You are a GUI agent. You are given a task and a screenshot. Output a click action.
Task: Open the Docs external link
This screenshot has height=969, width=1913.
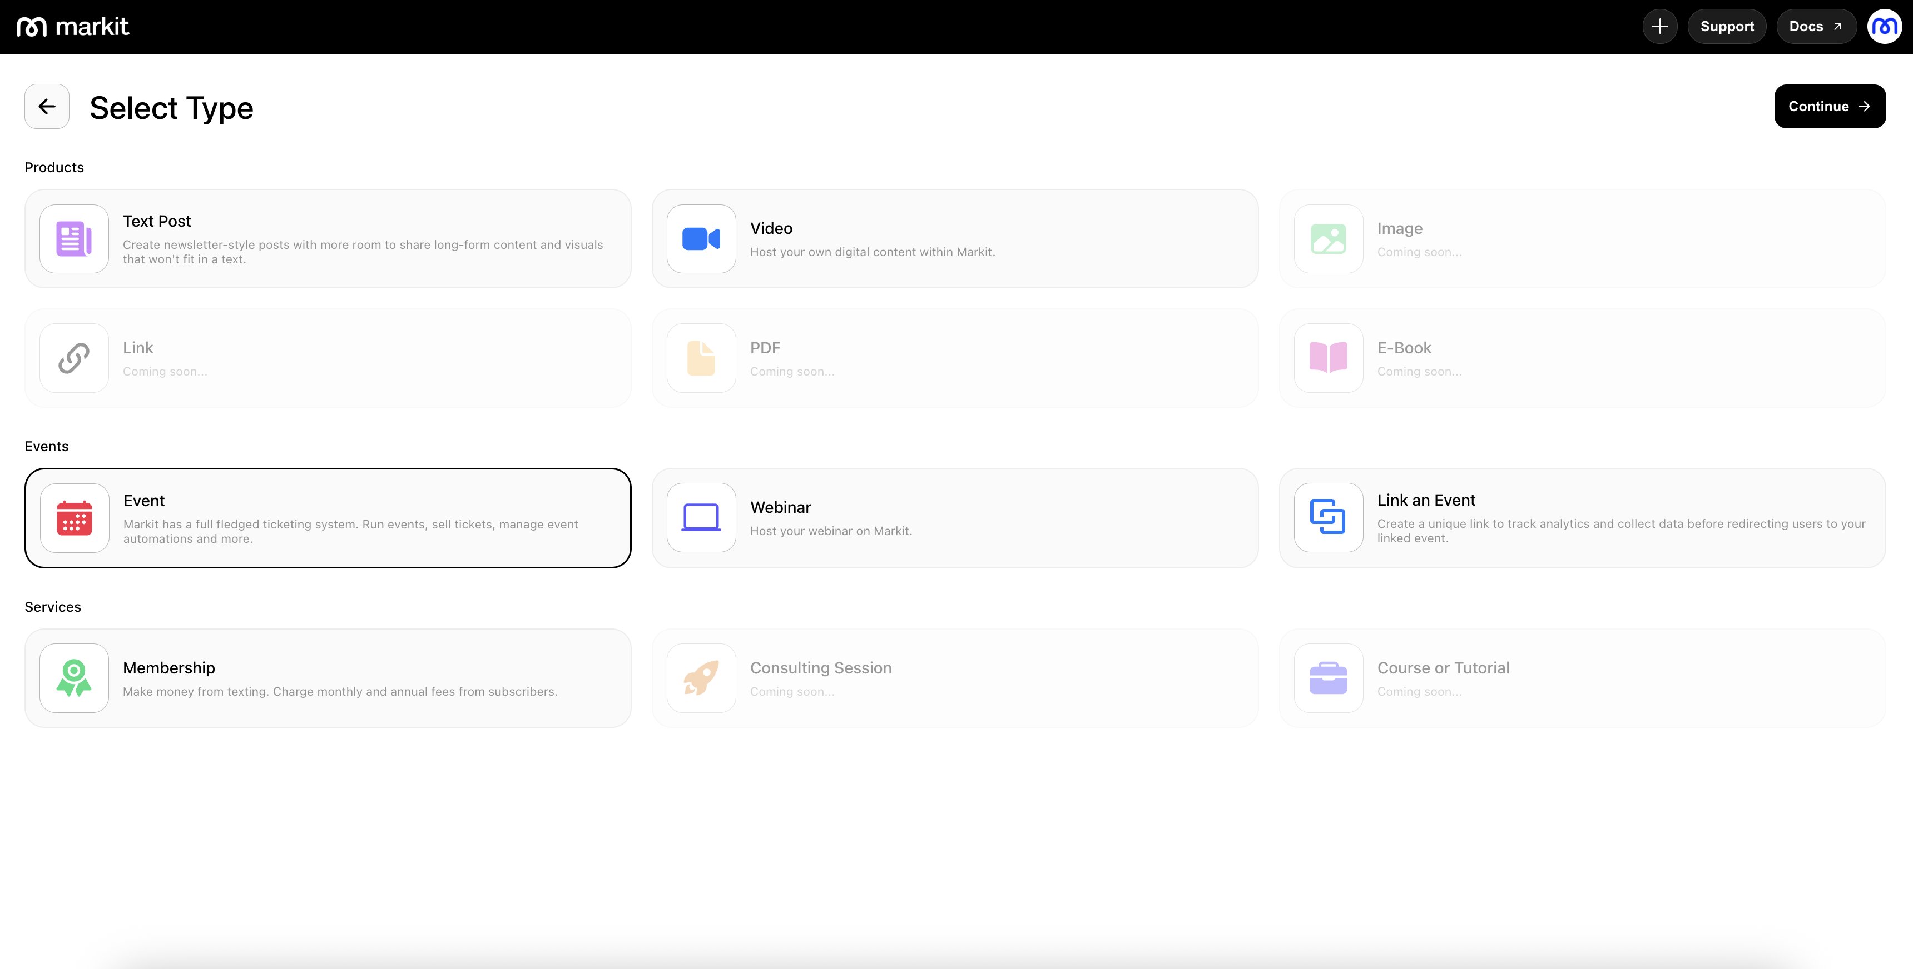point(1815,27)
